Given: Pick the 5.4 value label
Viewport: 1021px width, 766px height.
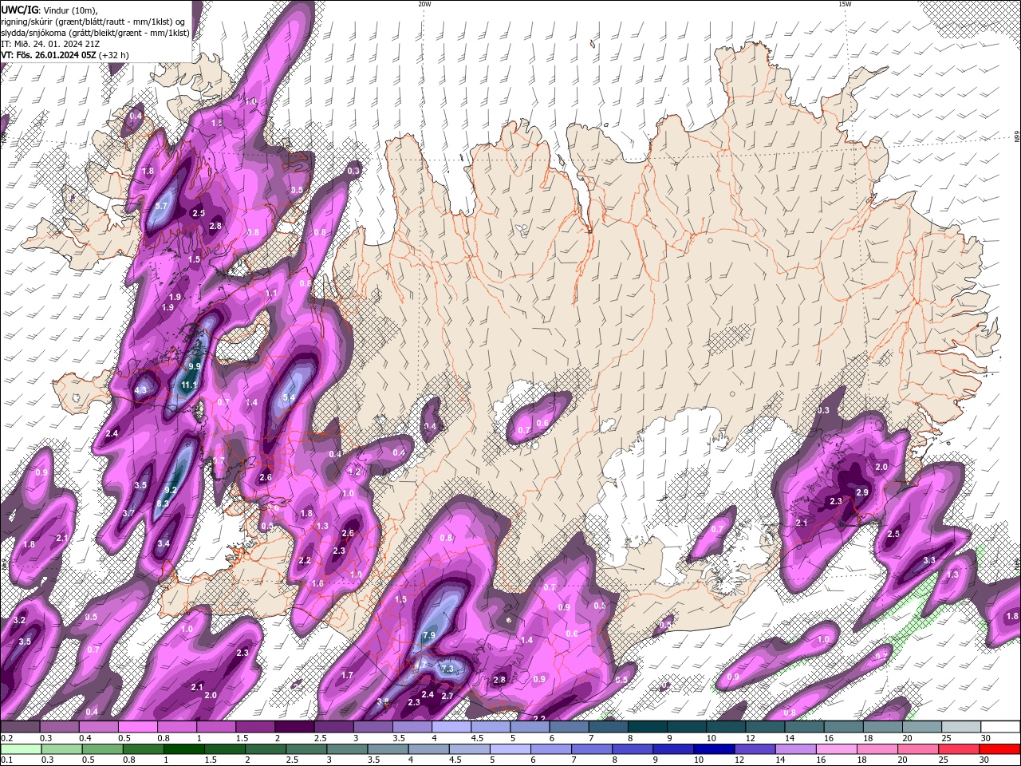Looking at the screenshot, I should point(290,397).
